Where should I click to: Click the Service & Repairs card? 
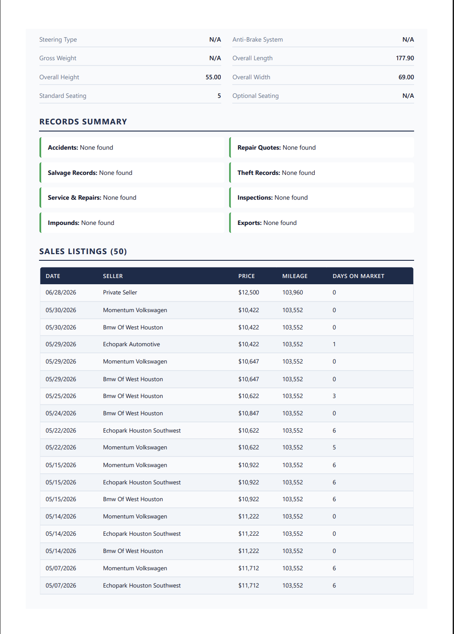click(132, 197)
